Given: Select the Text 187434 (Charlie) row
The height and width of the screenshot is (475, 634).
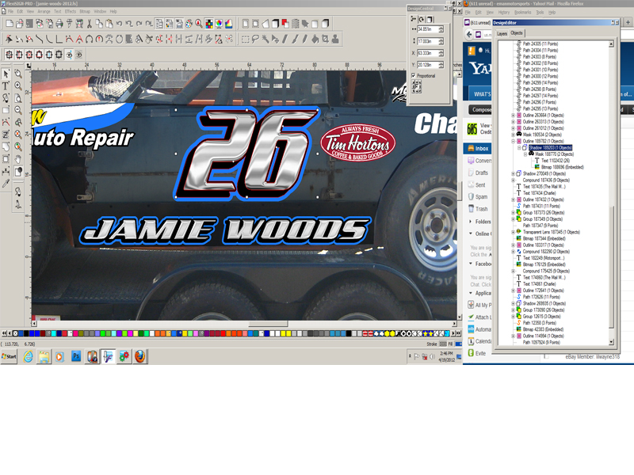Looking at the screenshot, I should [x=536, y=193].
